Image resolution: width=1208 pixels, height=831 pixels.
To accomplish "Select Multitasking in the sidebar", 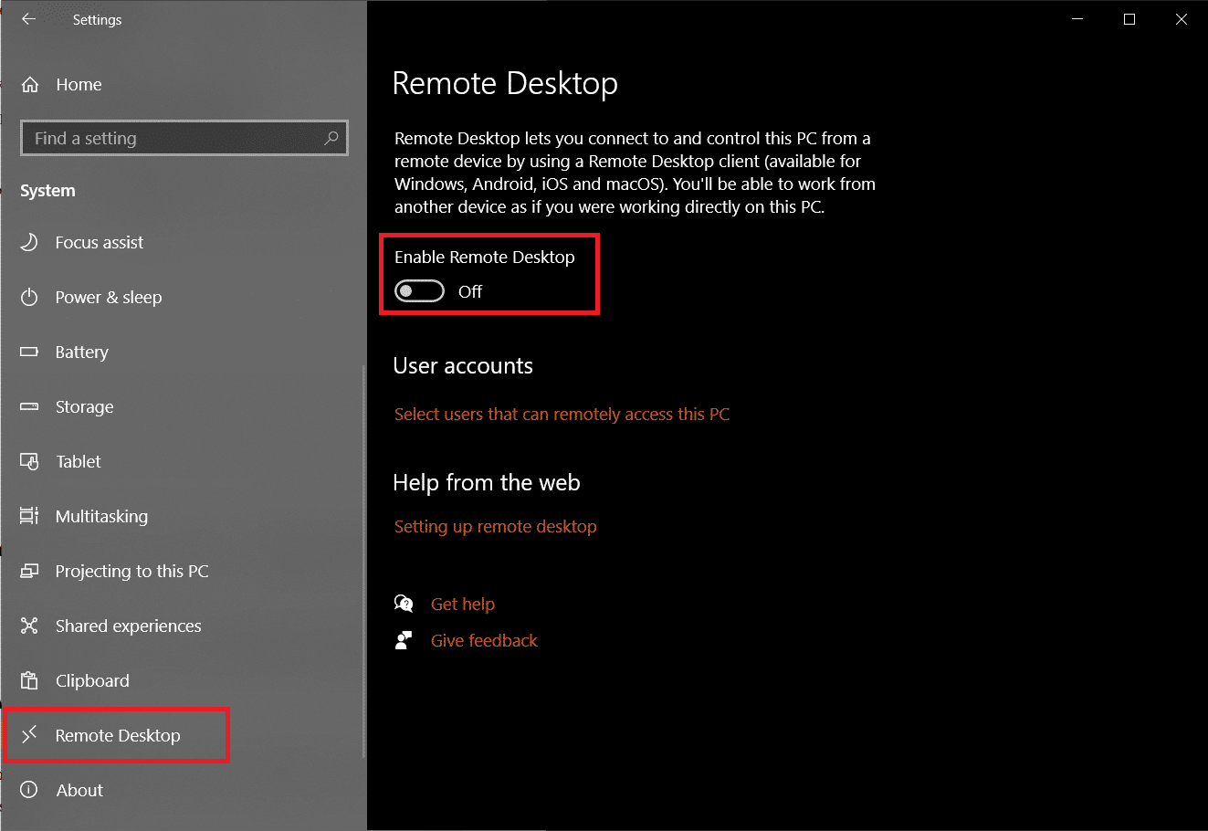I will 101,516.
